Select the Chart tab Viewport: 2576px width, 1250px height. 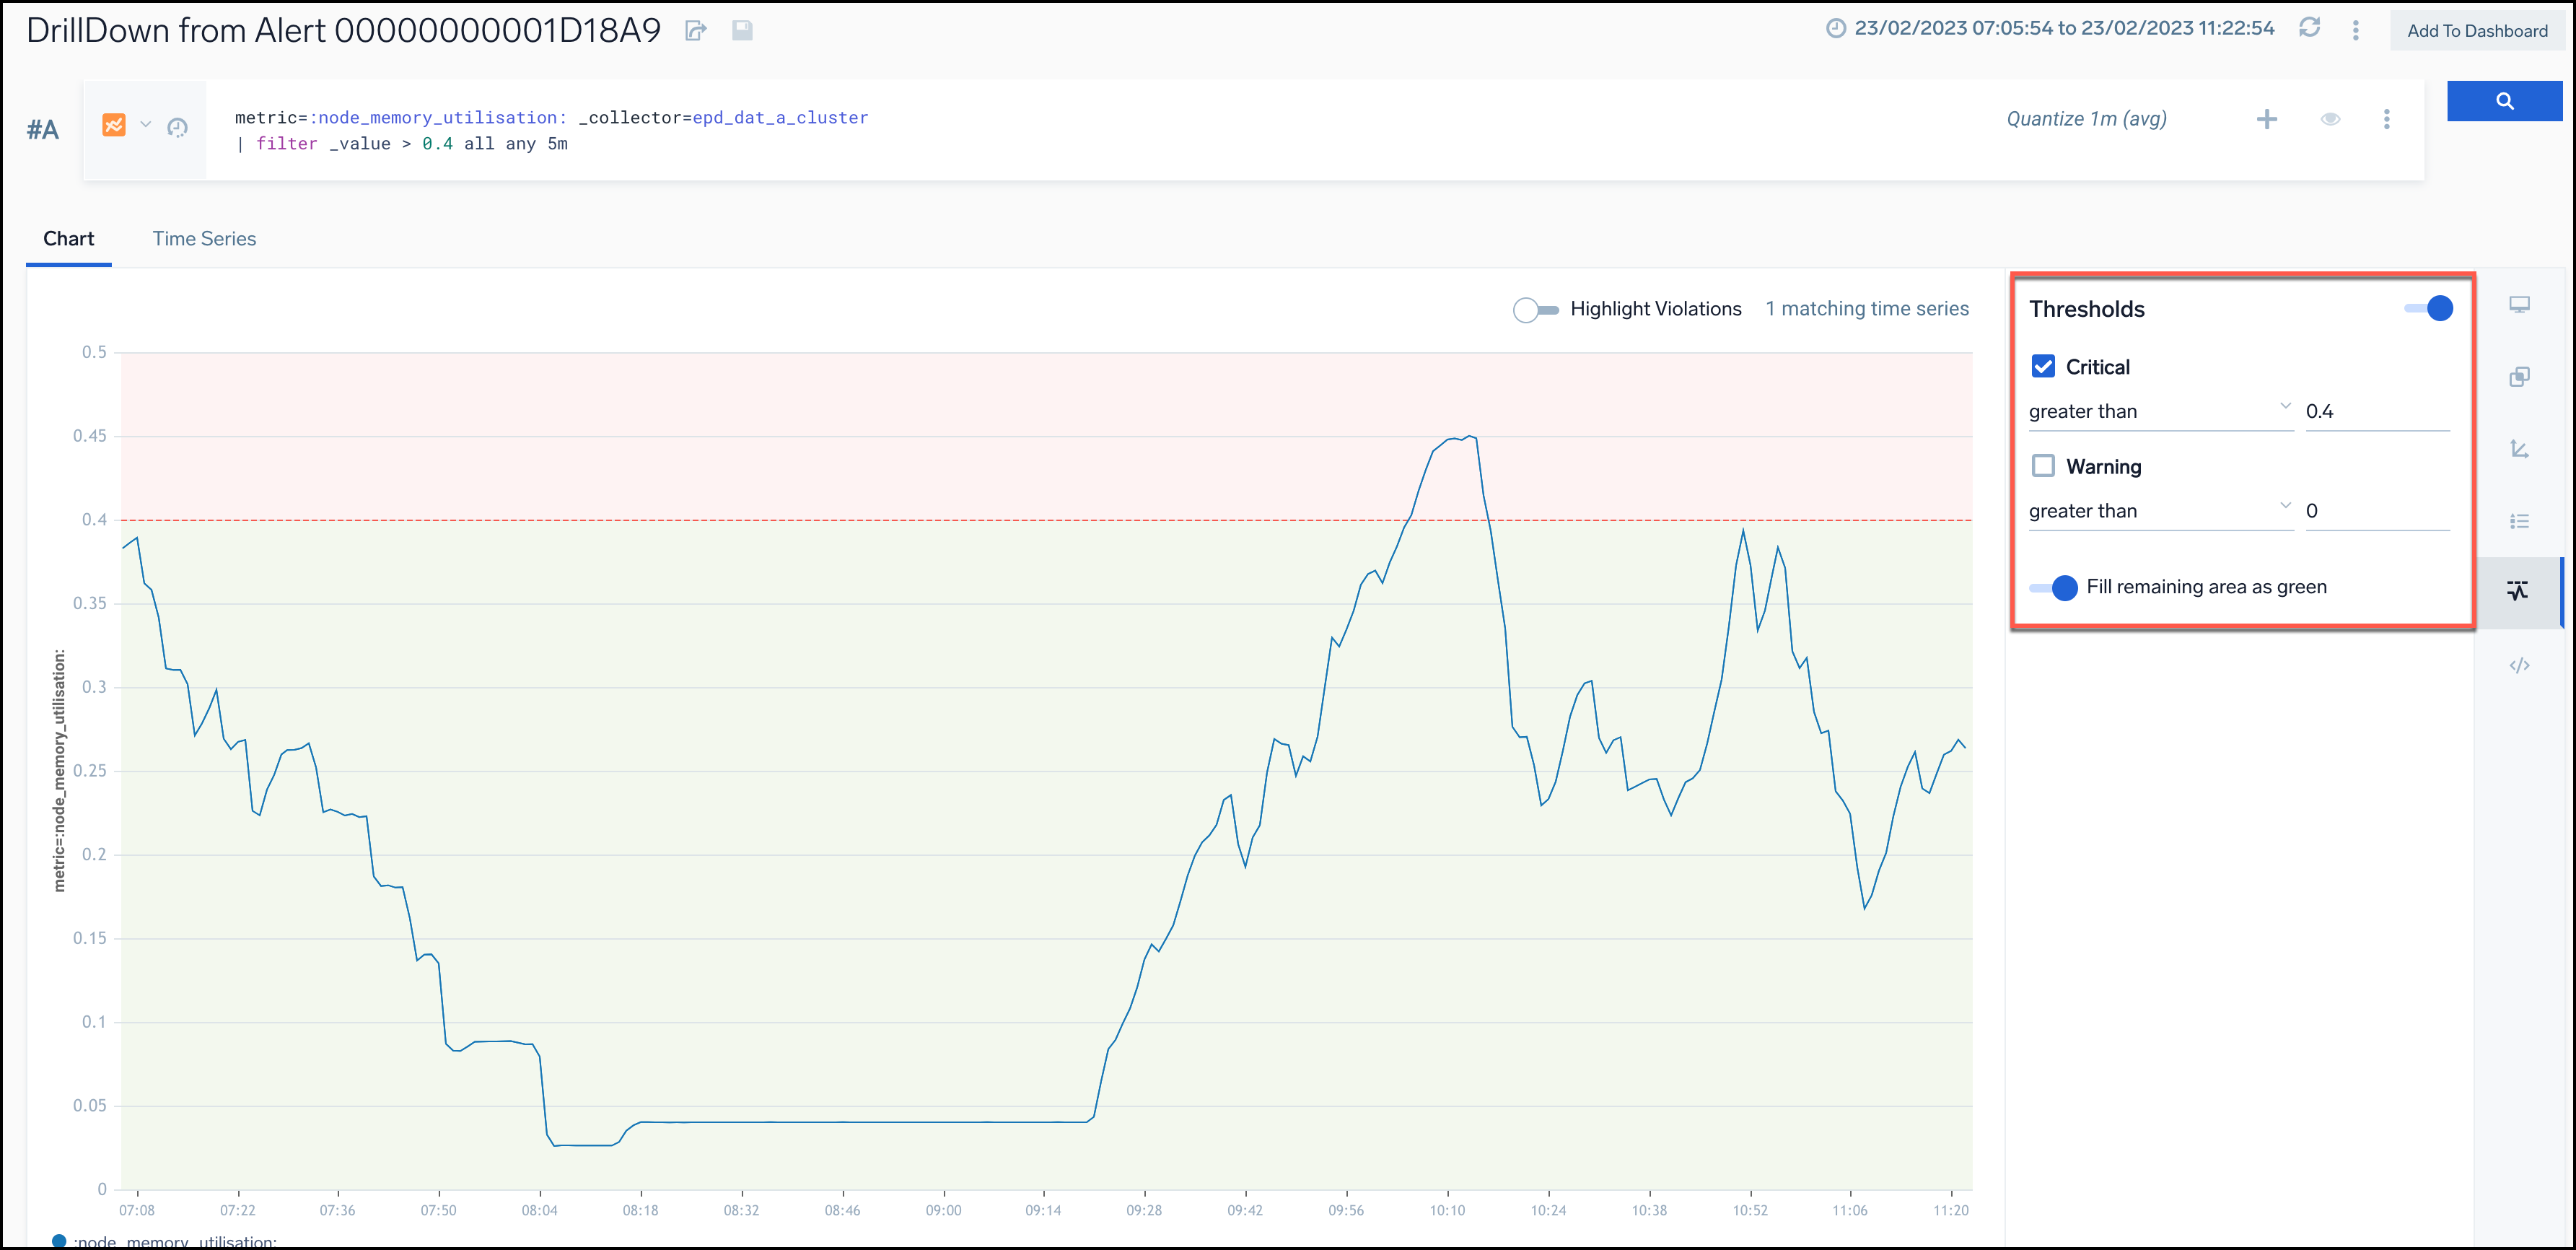click(x=71, y=240)
